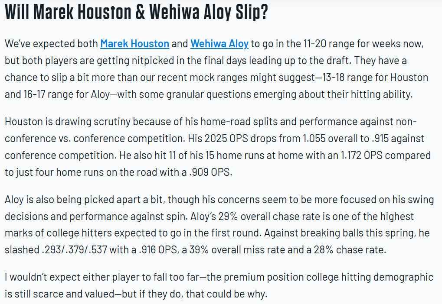Open the Wehiwa Aloy player link
The width and height of the screenshot is (442, 304).
219,44
